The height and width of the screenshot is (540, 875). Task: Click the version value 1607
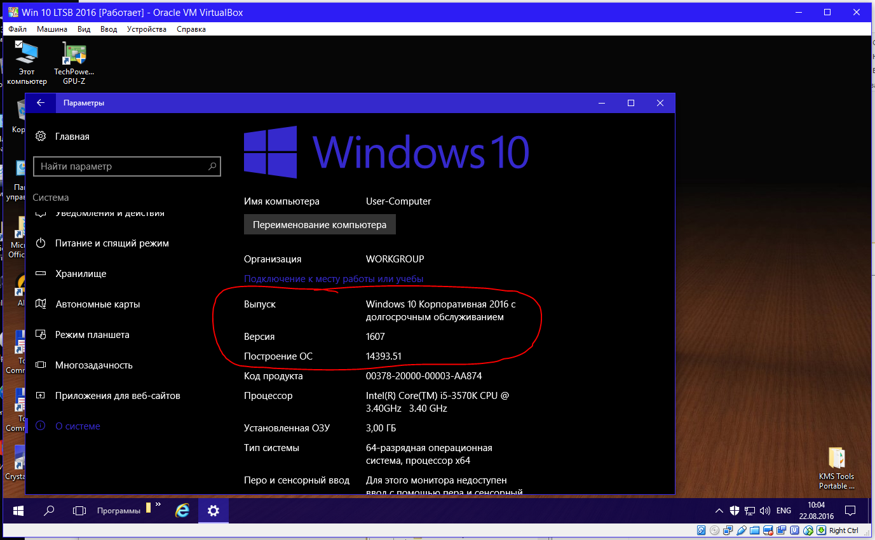pyautogui.click(x=376, y=337)
